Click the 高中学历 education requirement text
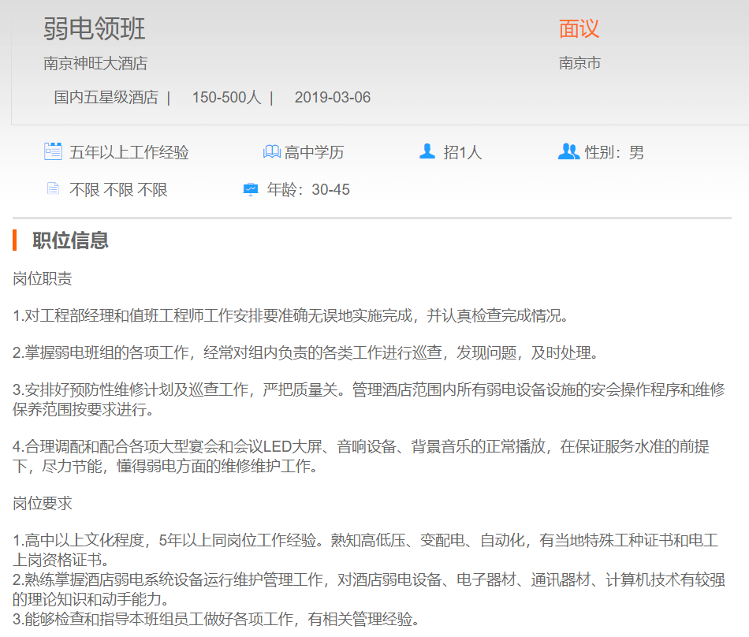The height and width of the screenshot is (637, 749). [x=315, y=152]
